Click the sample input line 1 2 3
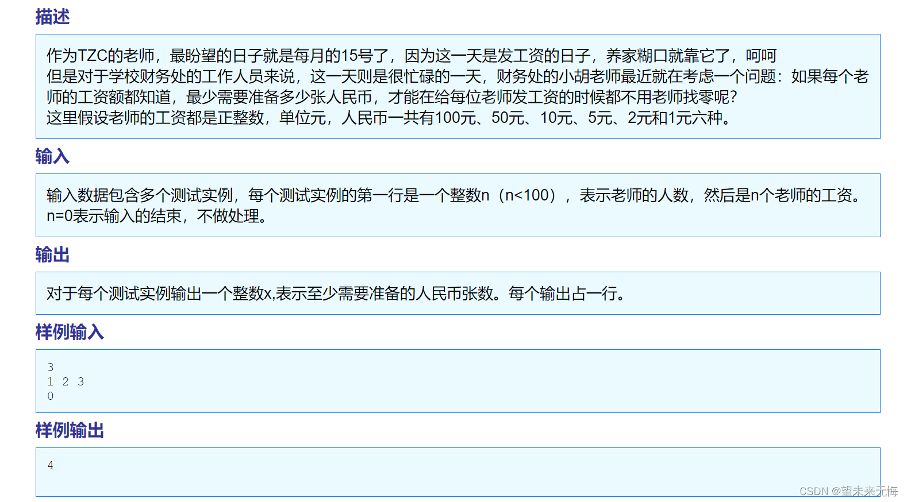 tap(66, 381)
